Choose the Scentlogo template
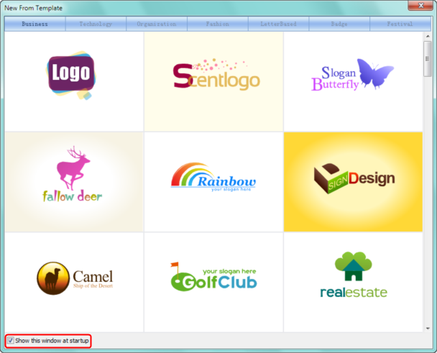The height and width of the screenshot is (353, 437). pyautogui.click(x=213, y=81)
